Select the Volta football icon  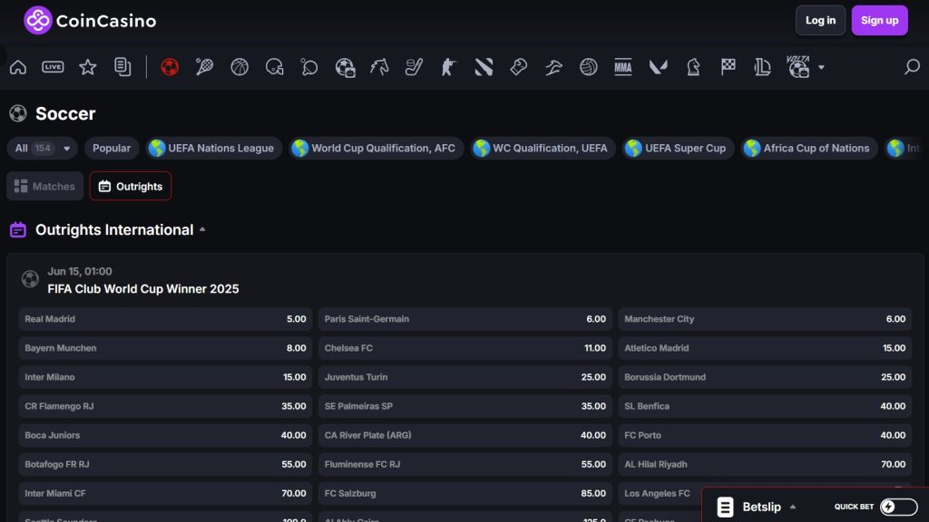pos(798,67)
